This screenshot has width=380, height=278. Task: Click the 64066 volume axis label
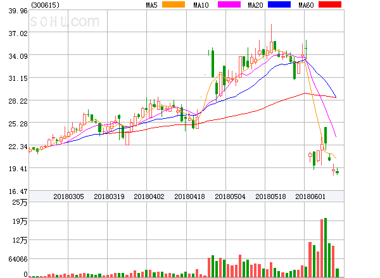(x=18, y=259)
